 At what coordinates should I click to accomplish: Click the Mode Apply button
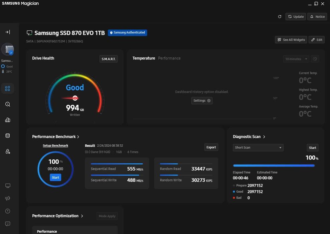pos(107,216)
